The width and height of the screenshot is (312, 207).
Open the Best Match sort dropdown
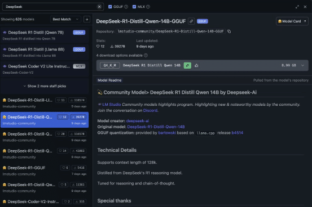tap(65, 19)
